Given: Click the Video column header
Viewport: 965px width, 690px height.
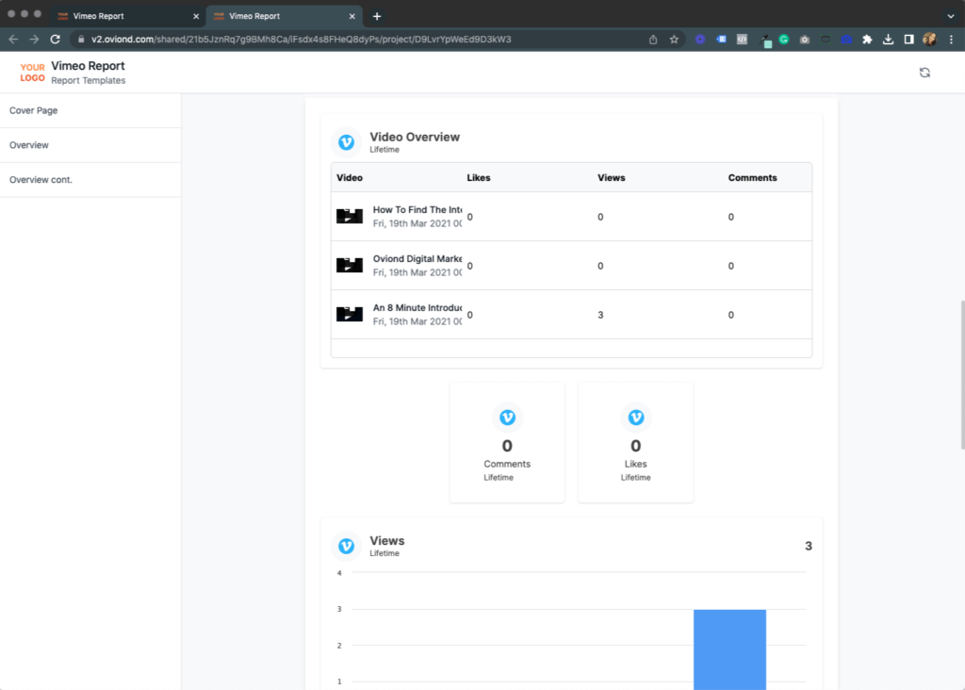Looking at the screenshot, I should pyautogui.click(x=350, y=178).
